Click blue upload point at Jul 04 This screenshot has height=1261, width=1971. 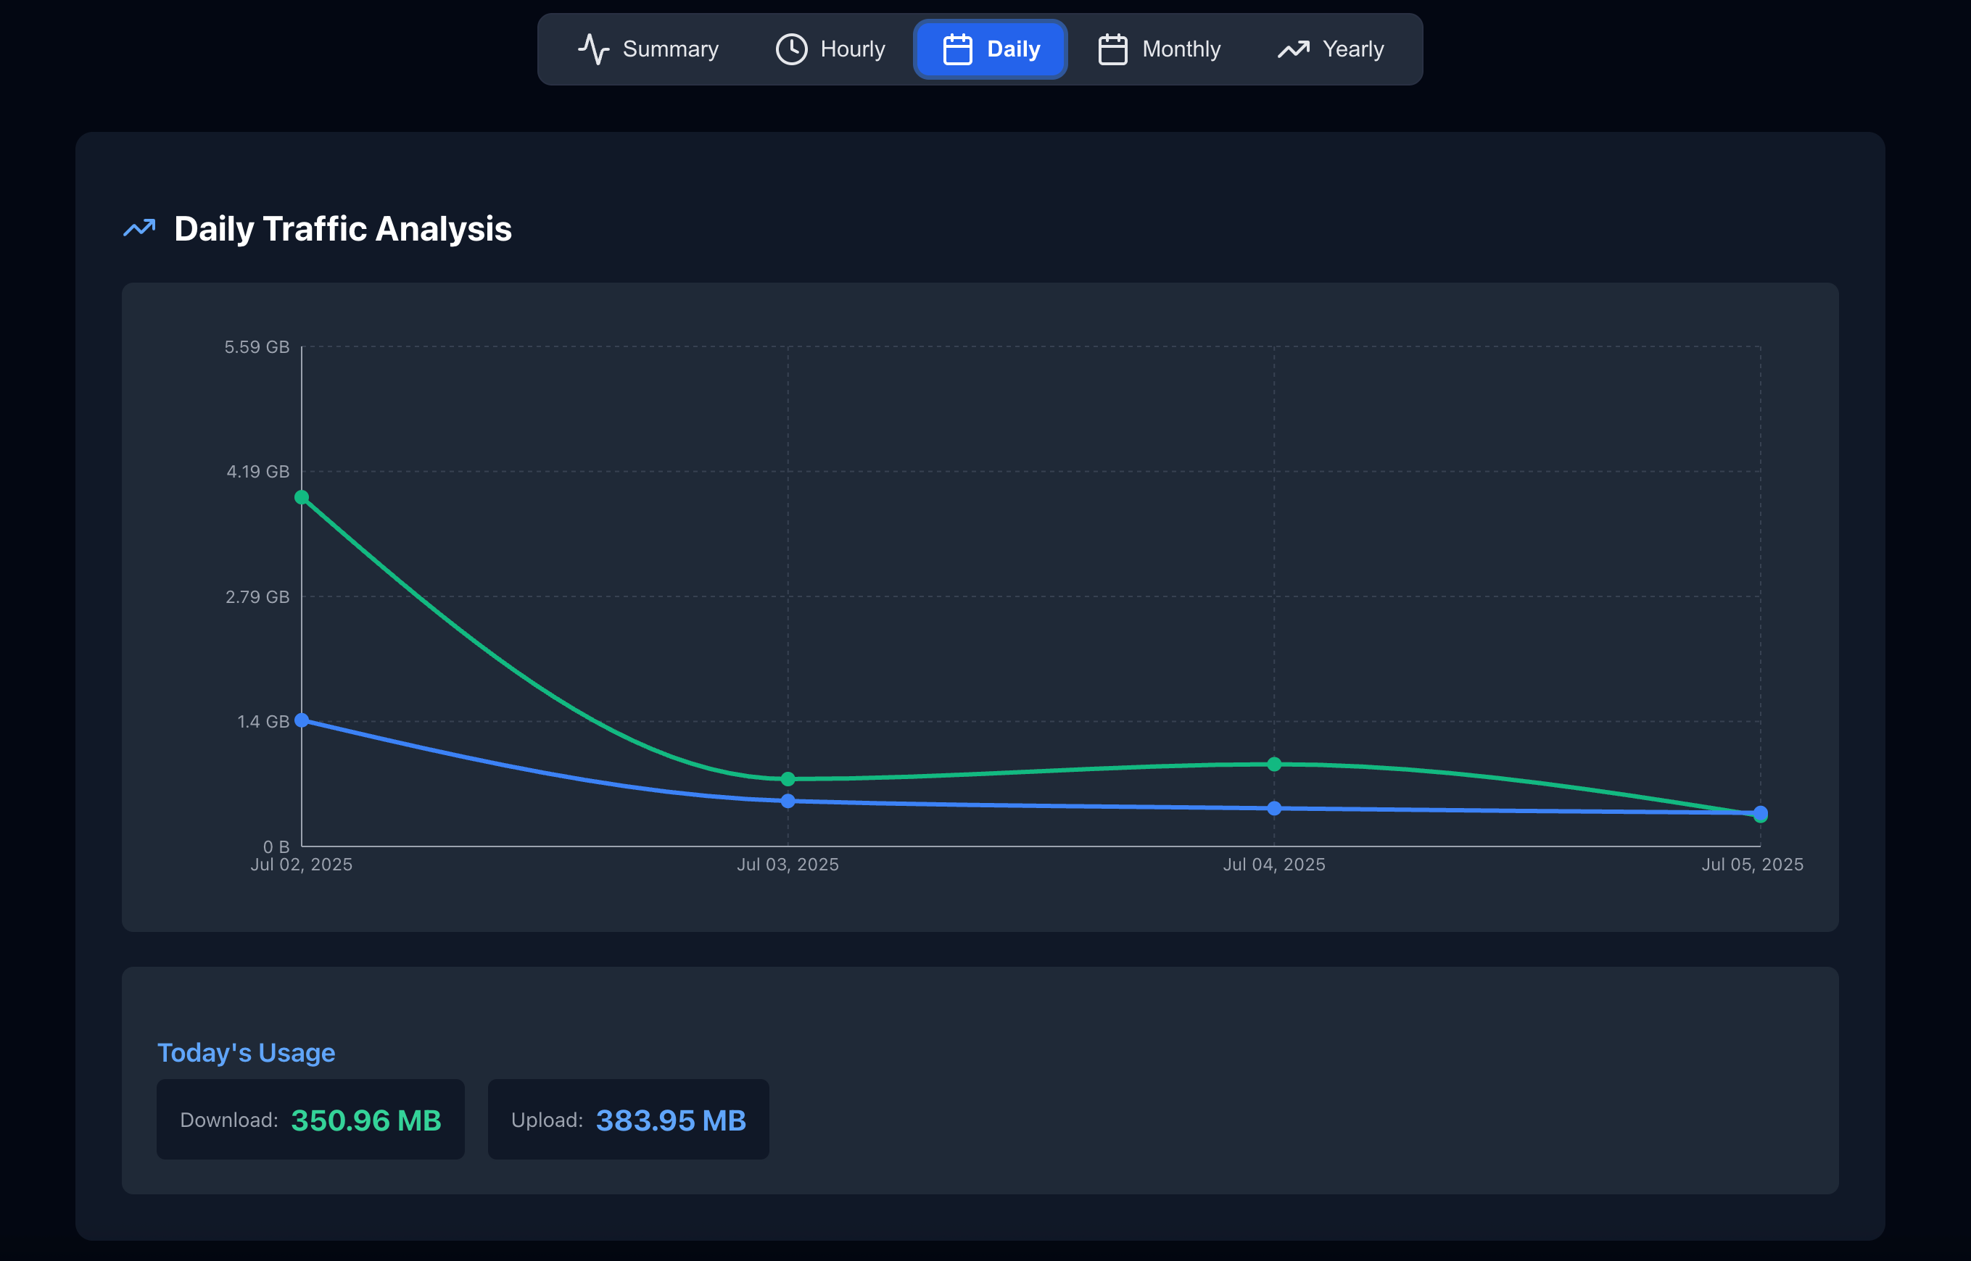1274,808
